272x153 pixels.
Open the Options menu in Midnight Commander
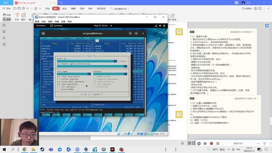coord(80,38)
